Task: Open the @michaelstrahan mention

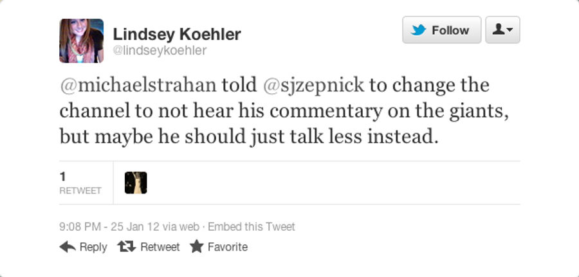Action: pyautogui.click(x=138, y=85)
